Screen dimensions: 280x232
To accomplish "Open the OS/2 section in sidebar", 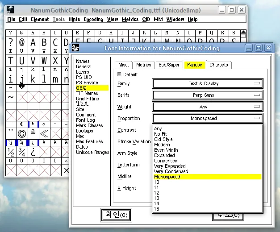I will point(92,88).
